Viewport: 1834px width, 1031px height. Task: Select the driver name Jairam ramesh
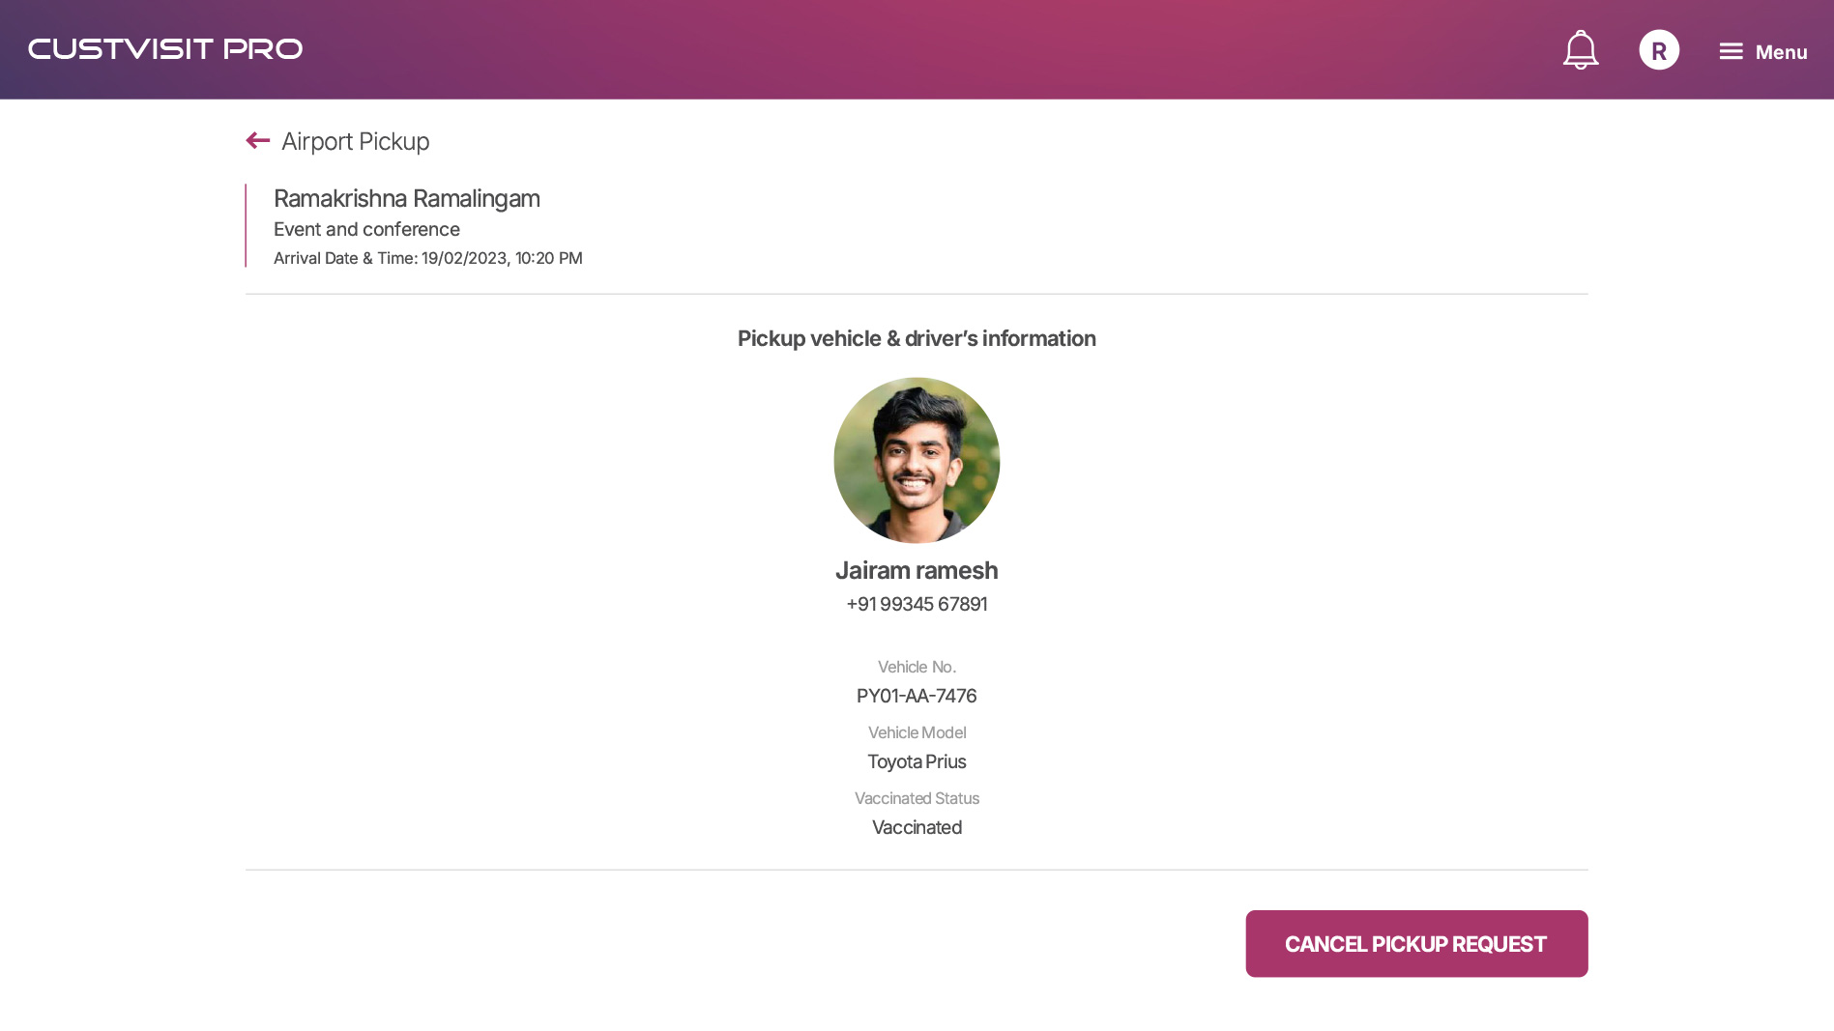tap(917, 570)
